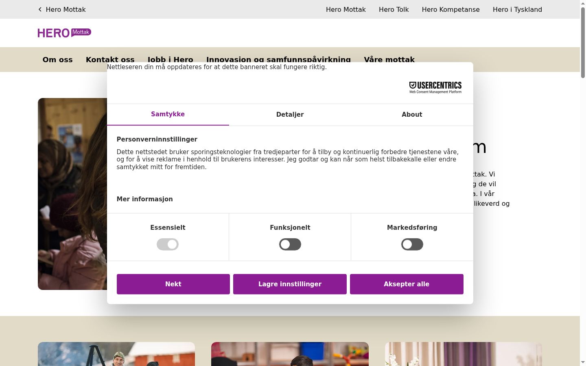The width and height of the screenshot is (586, 366).
Task: Open the Våre mottak menu item
Action: point(389,59)
